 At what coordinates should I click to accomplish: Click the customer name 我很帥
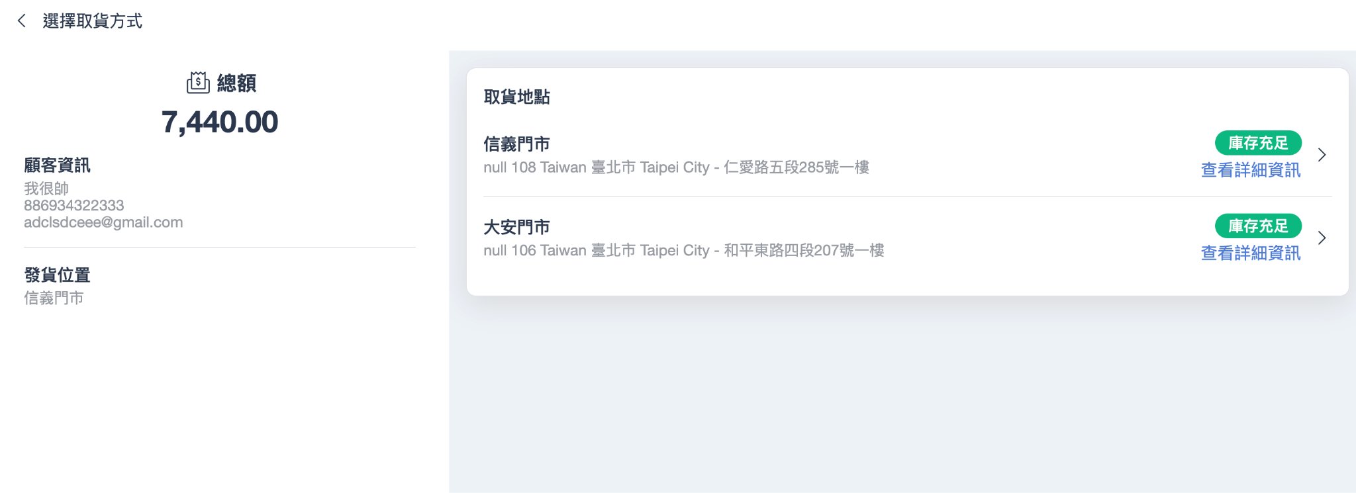coord(46,189)
